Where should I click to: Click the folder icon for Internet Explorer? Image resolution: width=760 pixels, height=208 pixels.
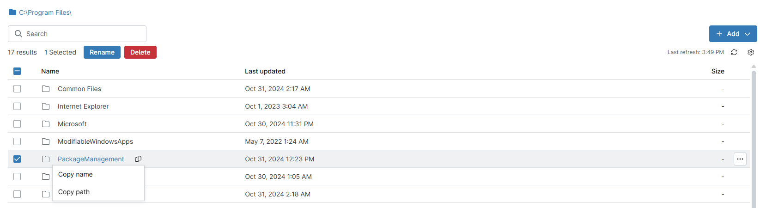point(46,106)
